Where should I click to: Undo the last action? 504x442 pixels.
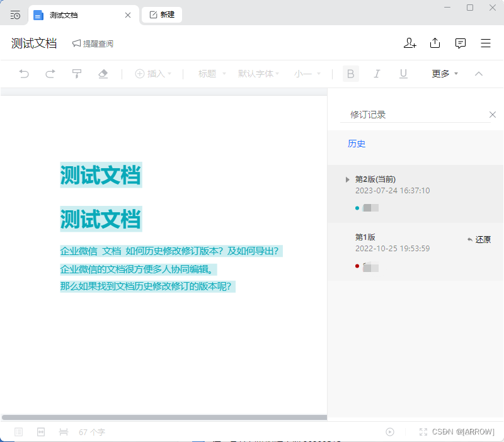point(24,74)
